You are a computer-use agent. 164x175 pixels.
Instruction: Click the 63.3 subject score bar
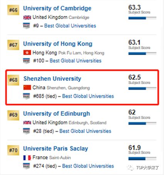coord(142,18)
